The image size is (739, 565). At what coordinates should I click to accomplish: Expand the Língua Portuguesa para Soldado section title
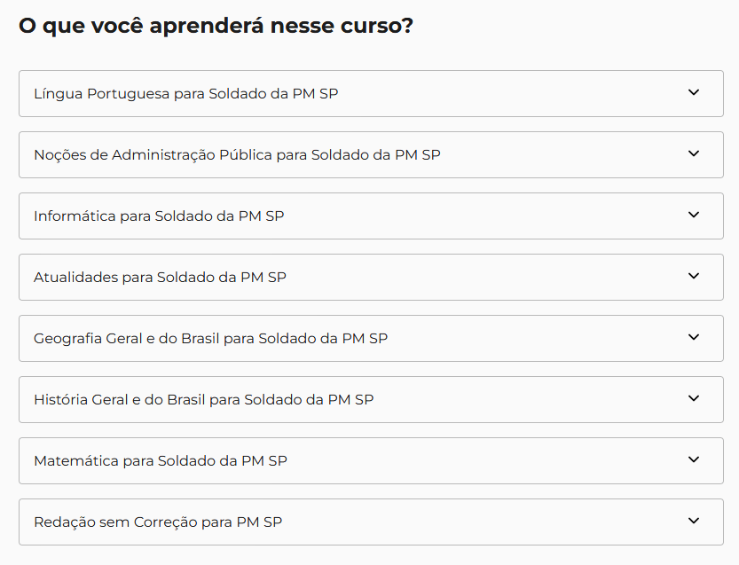(x=185, y=93)
